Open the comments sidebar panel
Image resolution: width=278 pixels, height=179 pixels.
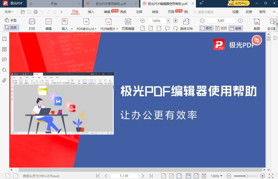pos(4,60)
